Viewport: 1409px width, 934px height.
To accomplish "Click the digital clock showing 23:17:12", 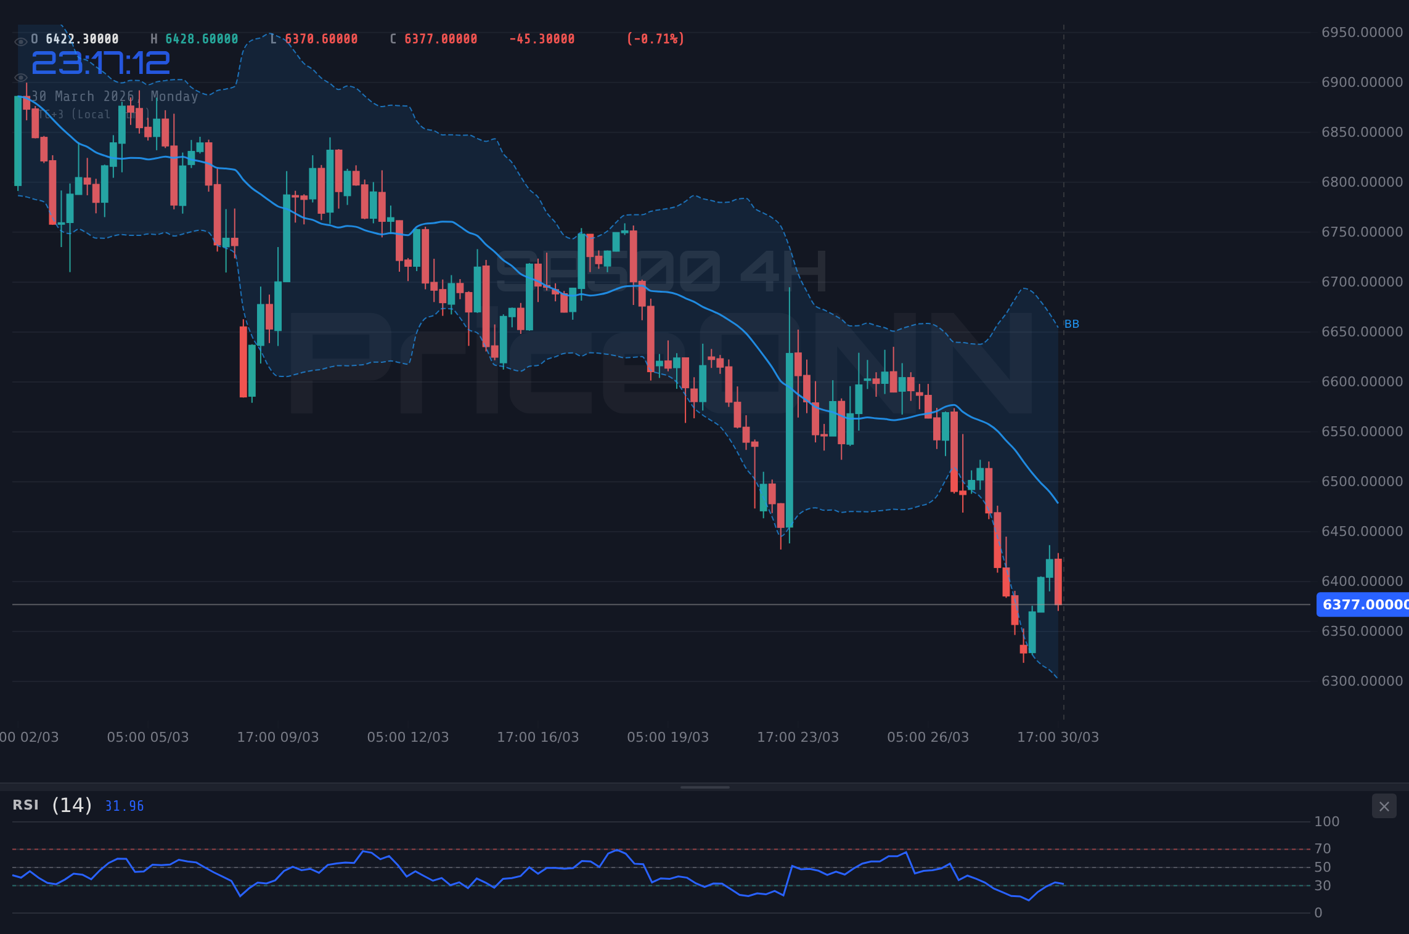I will tap(100, 62).
